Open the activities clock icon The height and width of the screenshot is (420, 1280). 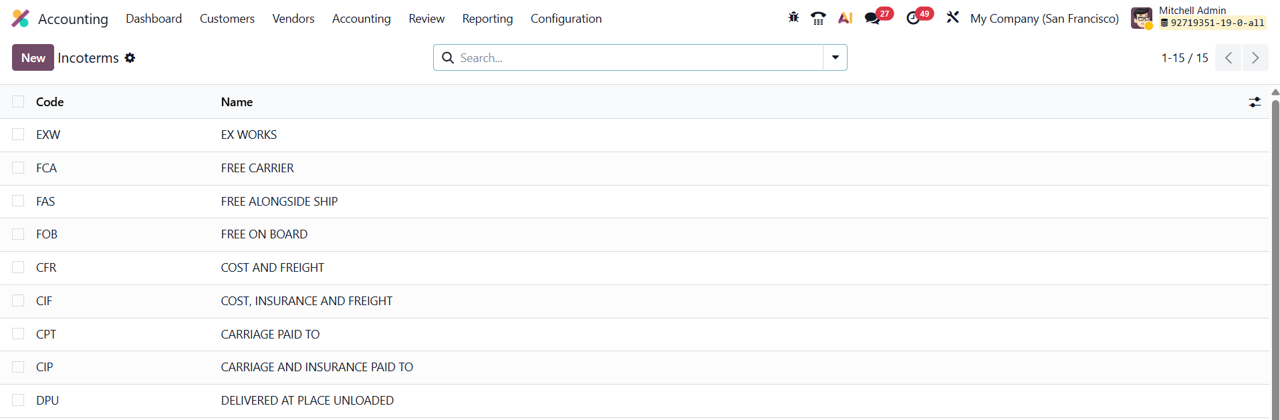(x=913, y=18)
